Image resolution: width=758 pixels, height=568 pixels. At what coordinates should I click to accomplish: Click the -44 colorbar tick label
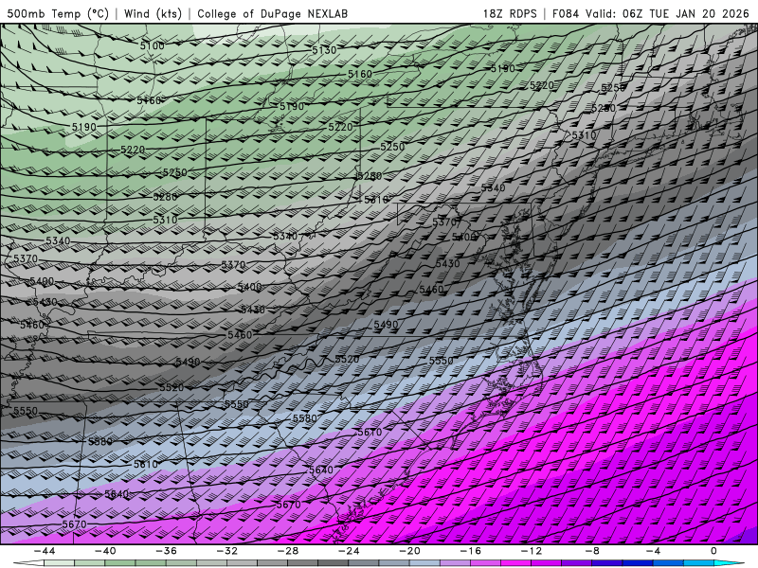coord(45,551)
